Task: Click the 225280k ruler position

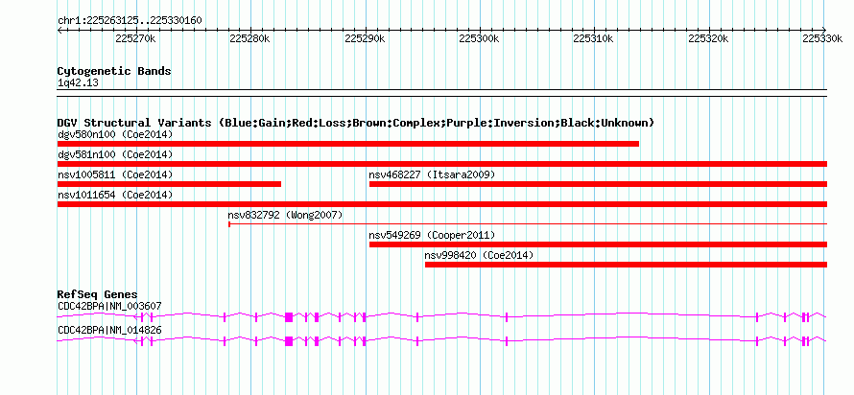Action: point(250,39)
